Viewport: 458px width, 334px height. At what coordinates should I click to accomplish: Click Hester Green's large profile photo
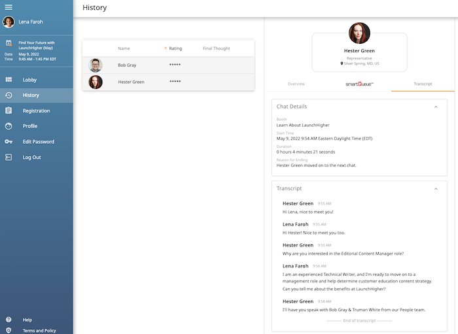click(x=359, y=33)
